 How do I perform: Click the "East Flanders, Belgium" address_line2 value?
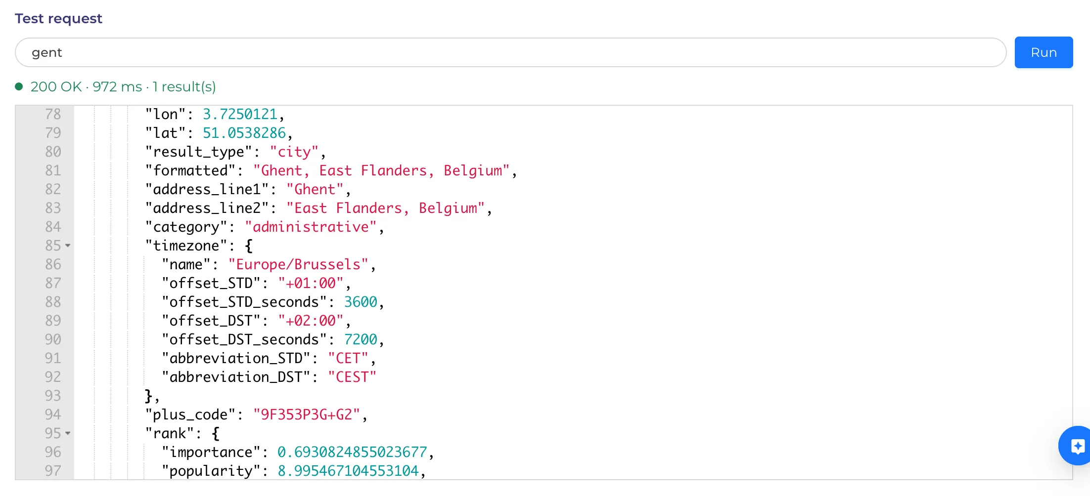click(386, 208)
